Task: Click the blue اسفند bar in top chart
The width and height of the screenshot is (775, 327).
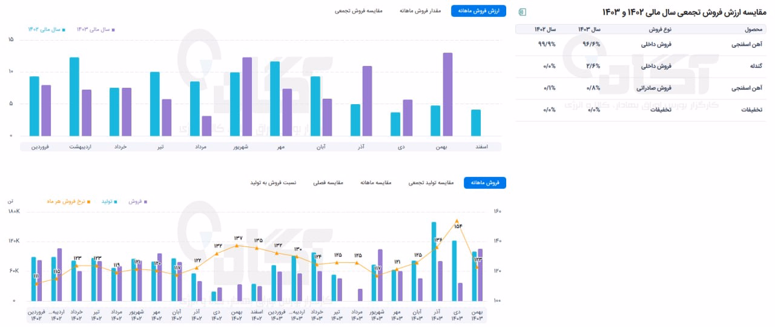Action: 476,123
